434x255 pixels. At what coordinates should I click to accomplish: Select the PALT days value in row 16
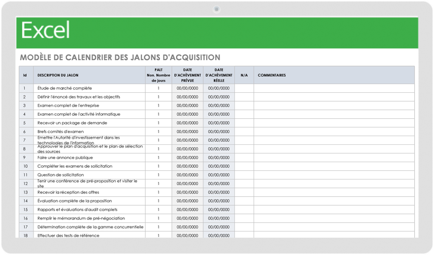[x=159, y=218]
